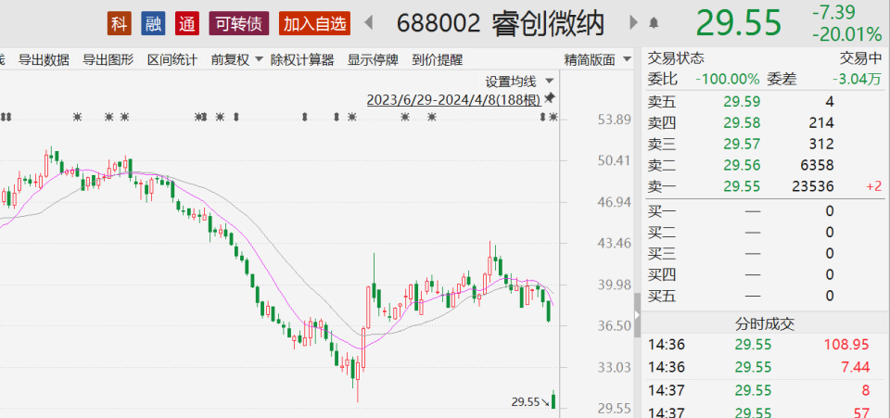
Task: Click the 39.98 price axis label
Action: [x=614, y=285]
